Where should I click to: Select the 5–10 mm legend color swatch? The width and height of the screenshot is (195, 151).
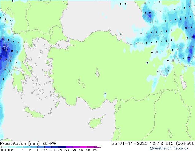34,147
